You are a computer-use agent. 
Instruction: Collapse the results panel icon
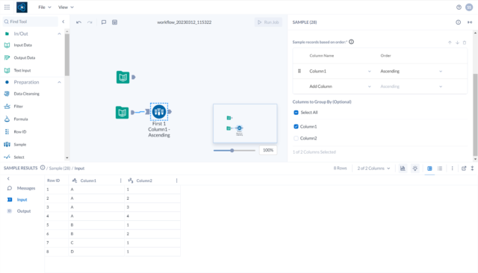472,169
